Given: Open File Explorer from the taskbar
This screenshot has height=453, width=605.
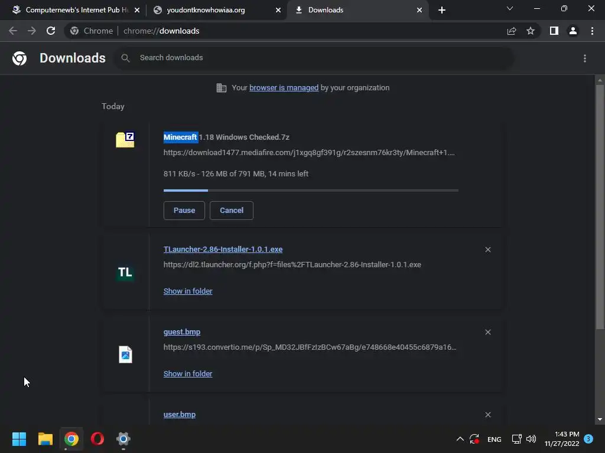Looking at the screenshot, I should [45, 439].
